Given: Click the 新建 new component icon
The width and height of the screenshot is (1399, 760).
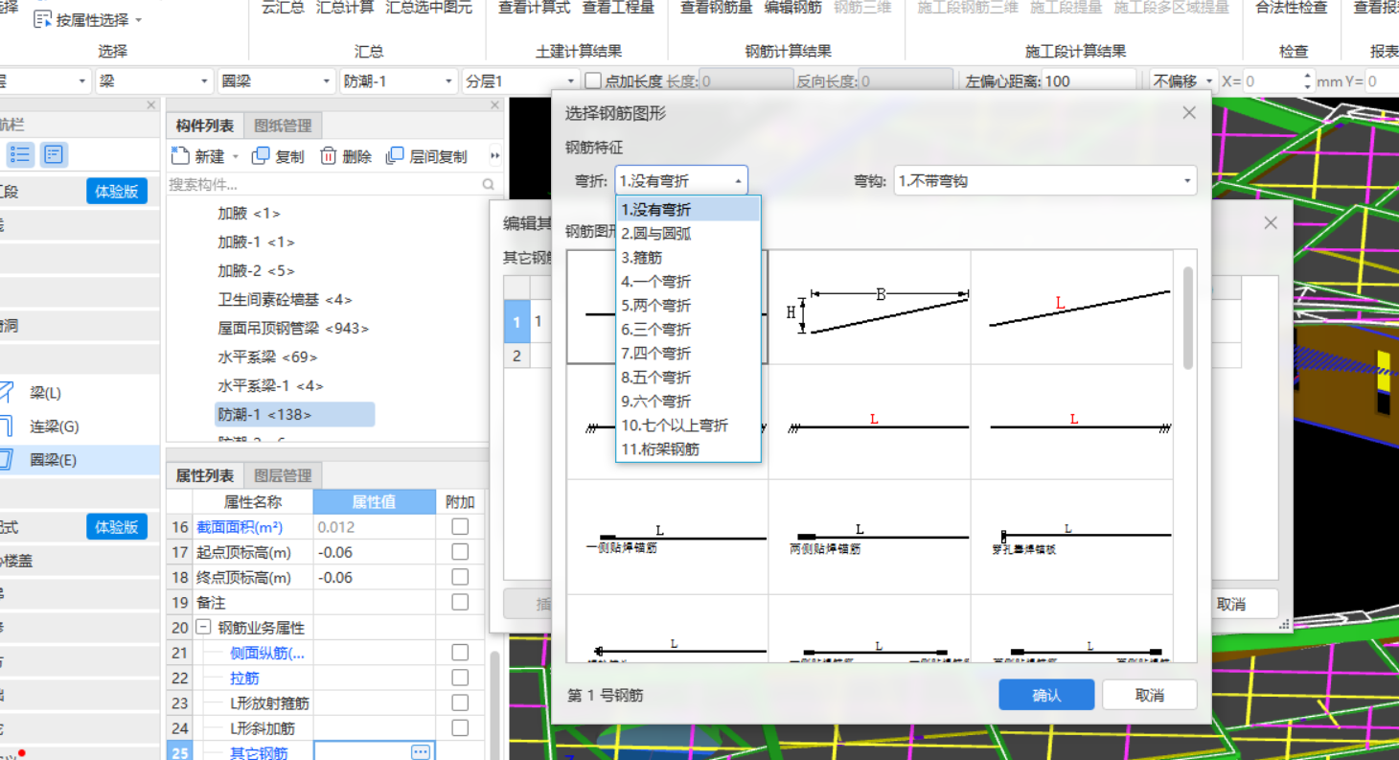Looking at the screenshot, I should click(180, 155).
